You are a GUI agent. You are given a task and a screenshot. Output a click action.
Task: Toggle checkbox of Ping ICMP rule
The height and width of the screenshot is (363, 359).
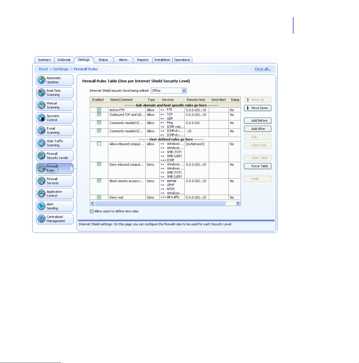pyautogui.click(x=99, y=122)
